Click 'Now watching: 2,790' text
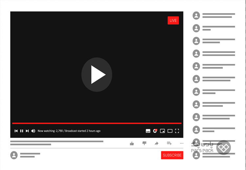The width and height of the screenshot is (246, 170). (x=50, y=131)
